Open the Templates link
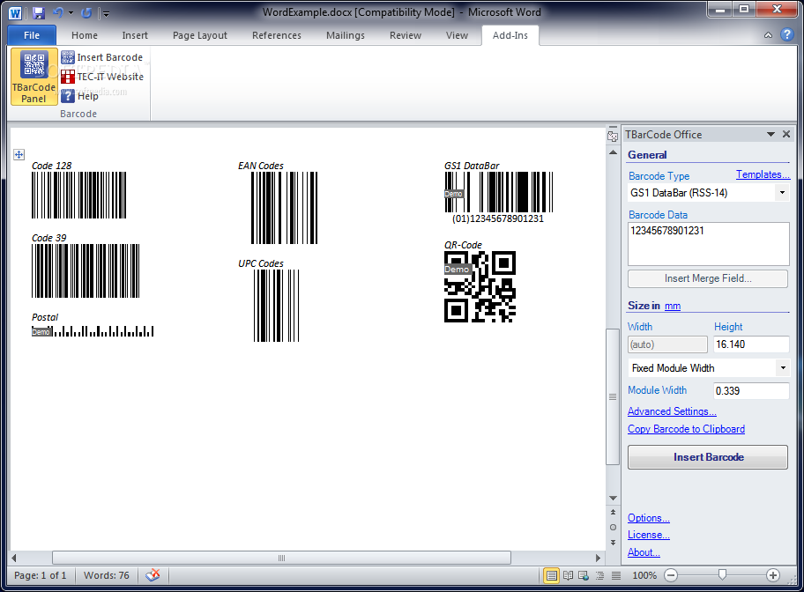 coord(763,174)
